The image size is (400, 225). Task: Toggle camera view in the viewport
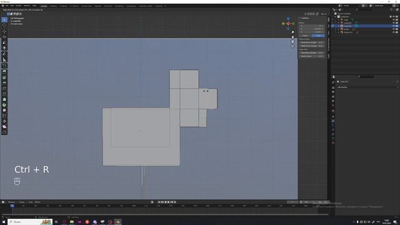pyautogui.click(x=292, y=42)
